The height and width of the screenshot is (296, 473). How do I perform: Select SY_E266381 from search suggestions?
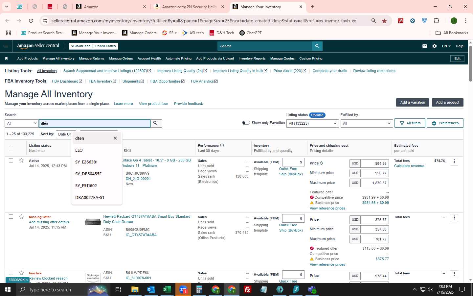(x=97, y=162)
